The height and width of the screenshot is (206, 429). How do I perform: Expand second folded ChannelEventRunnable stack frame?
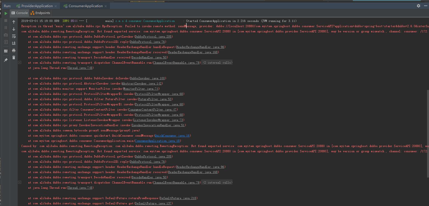click(x=20, y=182)
